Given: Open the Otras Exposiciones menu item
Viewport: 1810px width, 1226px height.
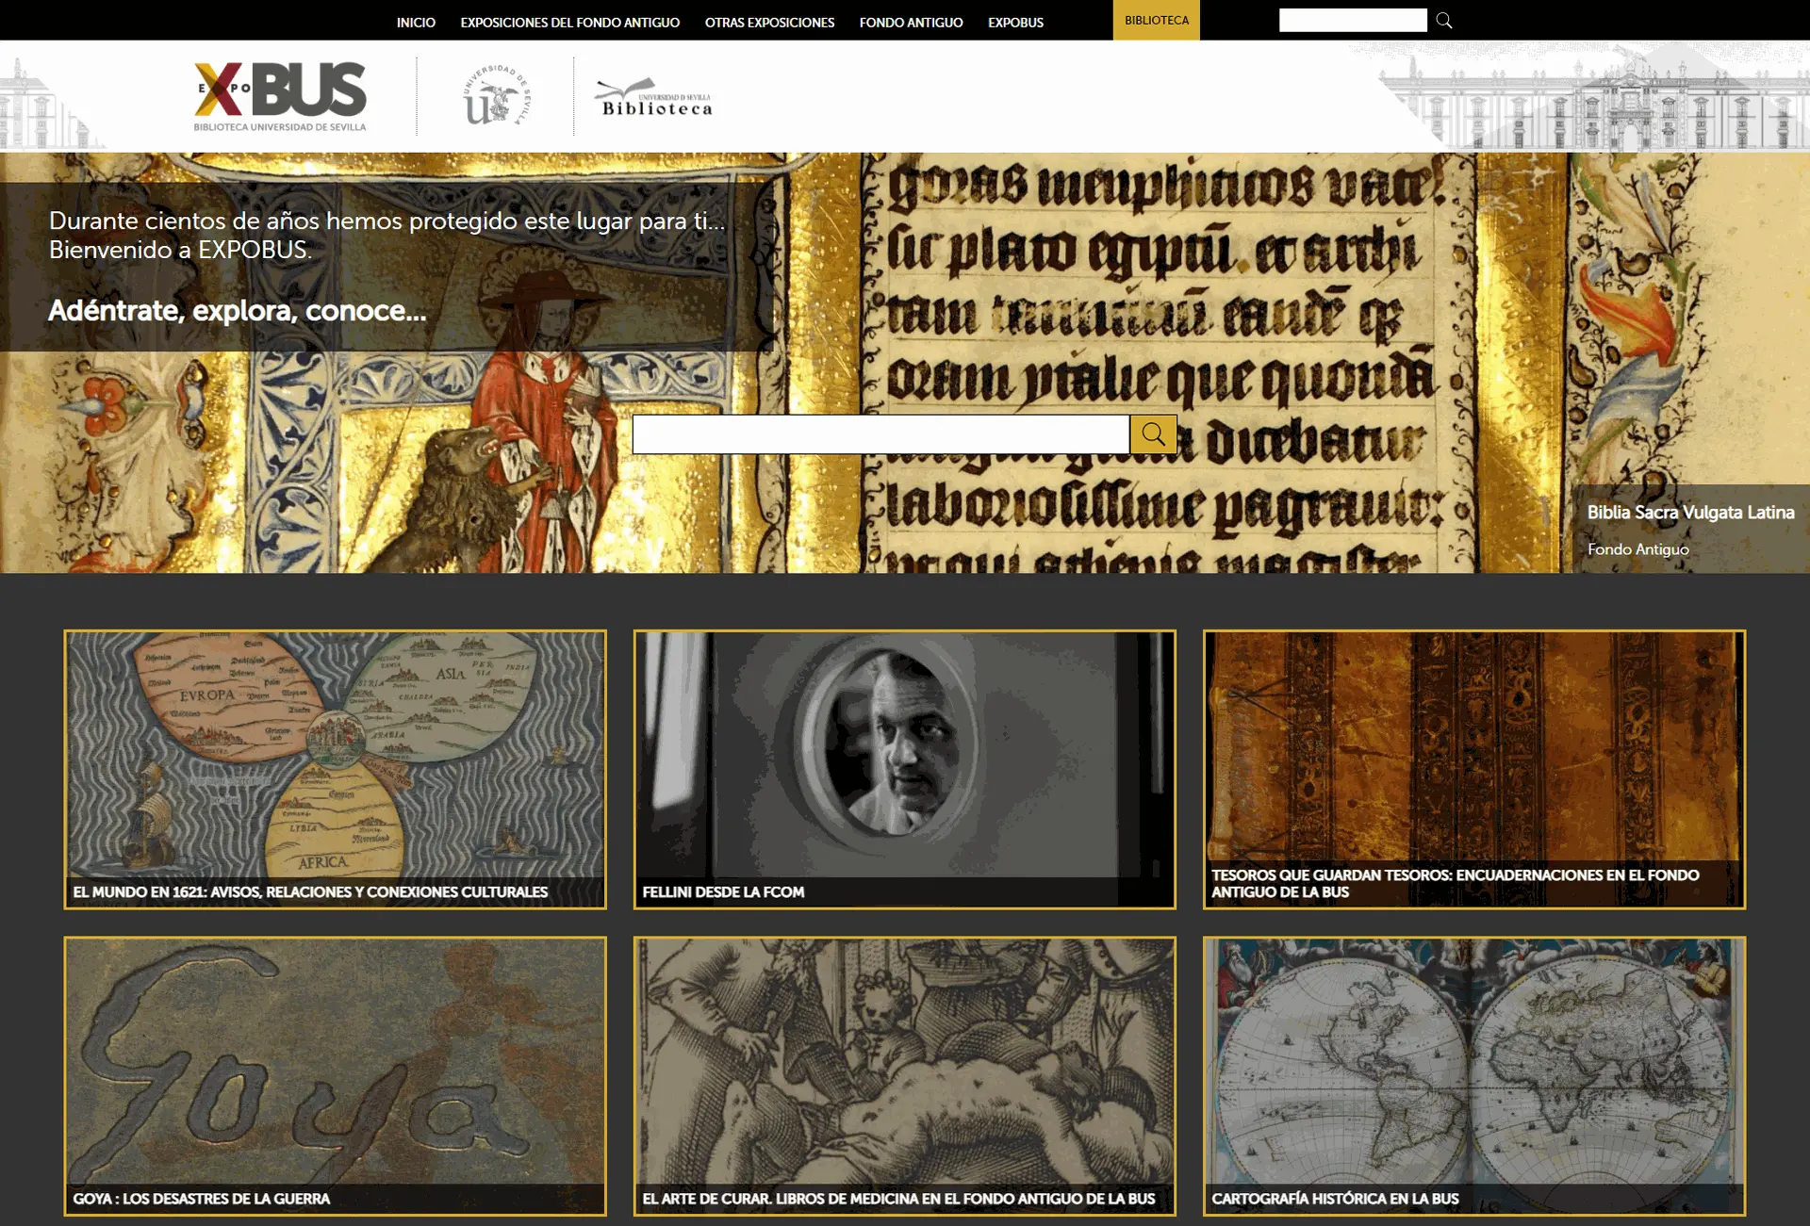Looking at the screenshot, I should pos(769,22).
